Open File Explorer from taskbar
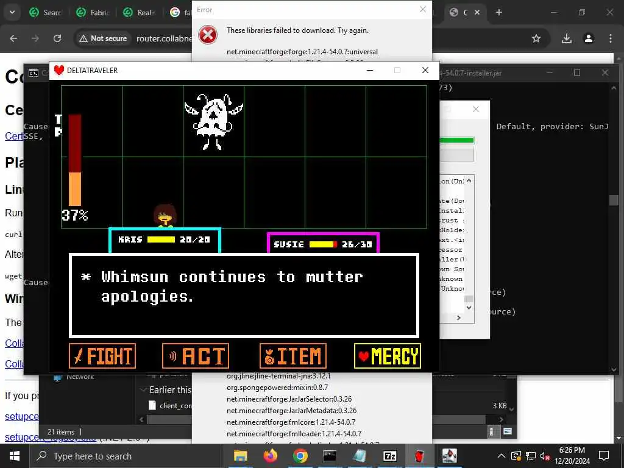This screenshot has height=468, width=624. [x=240, y=456]
